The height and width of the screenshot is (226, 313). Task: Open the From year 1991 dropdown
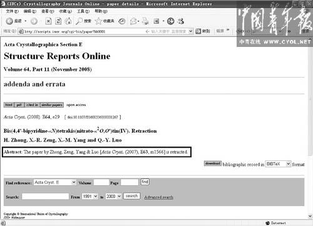pos(90,197)
